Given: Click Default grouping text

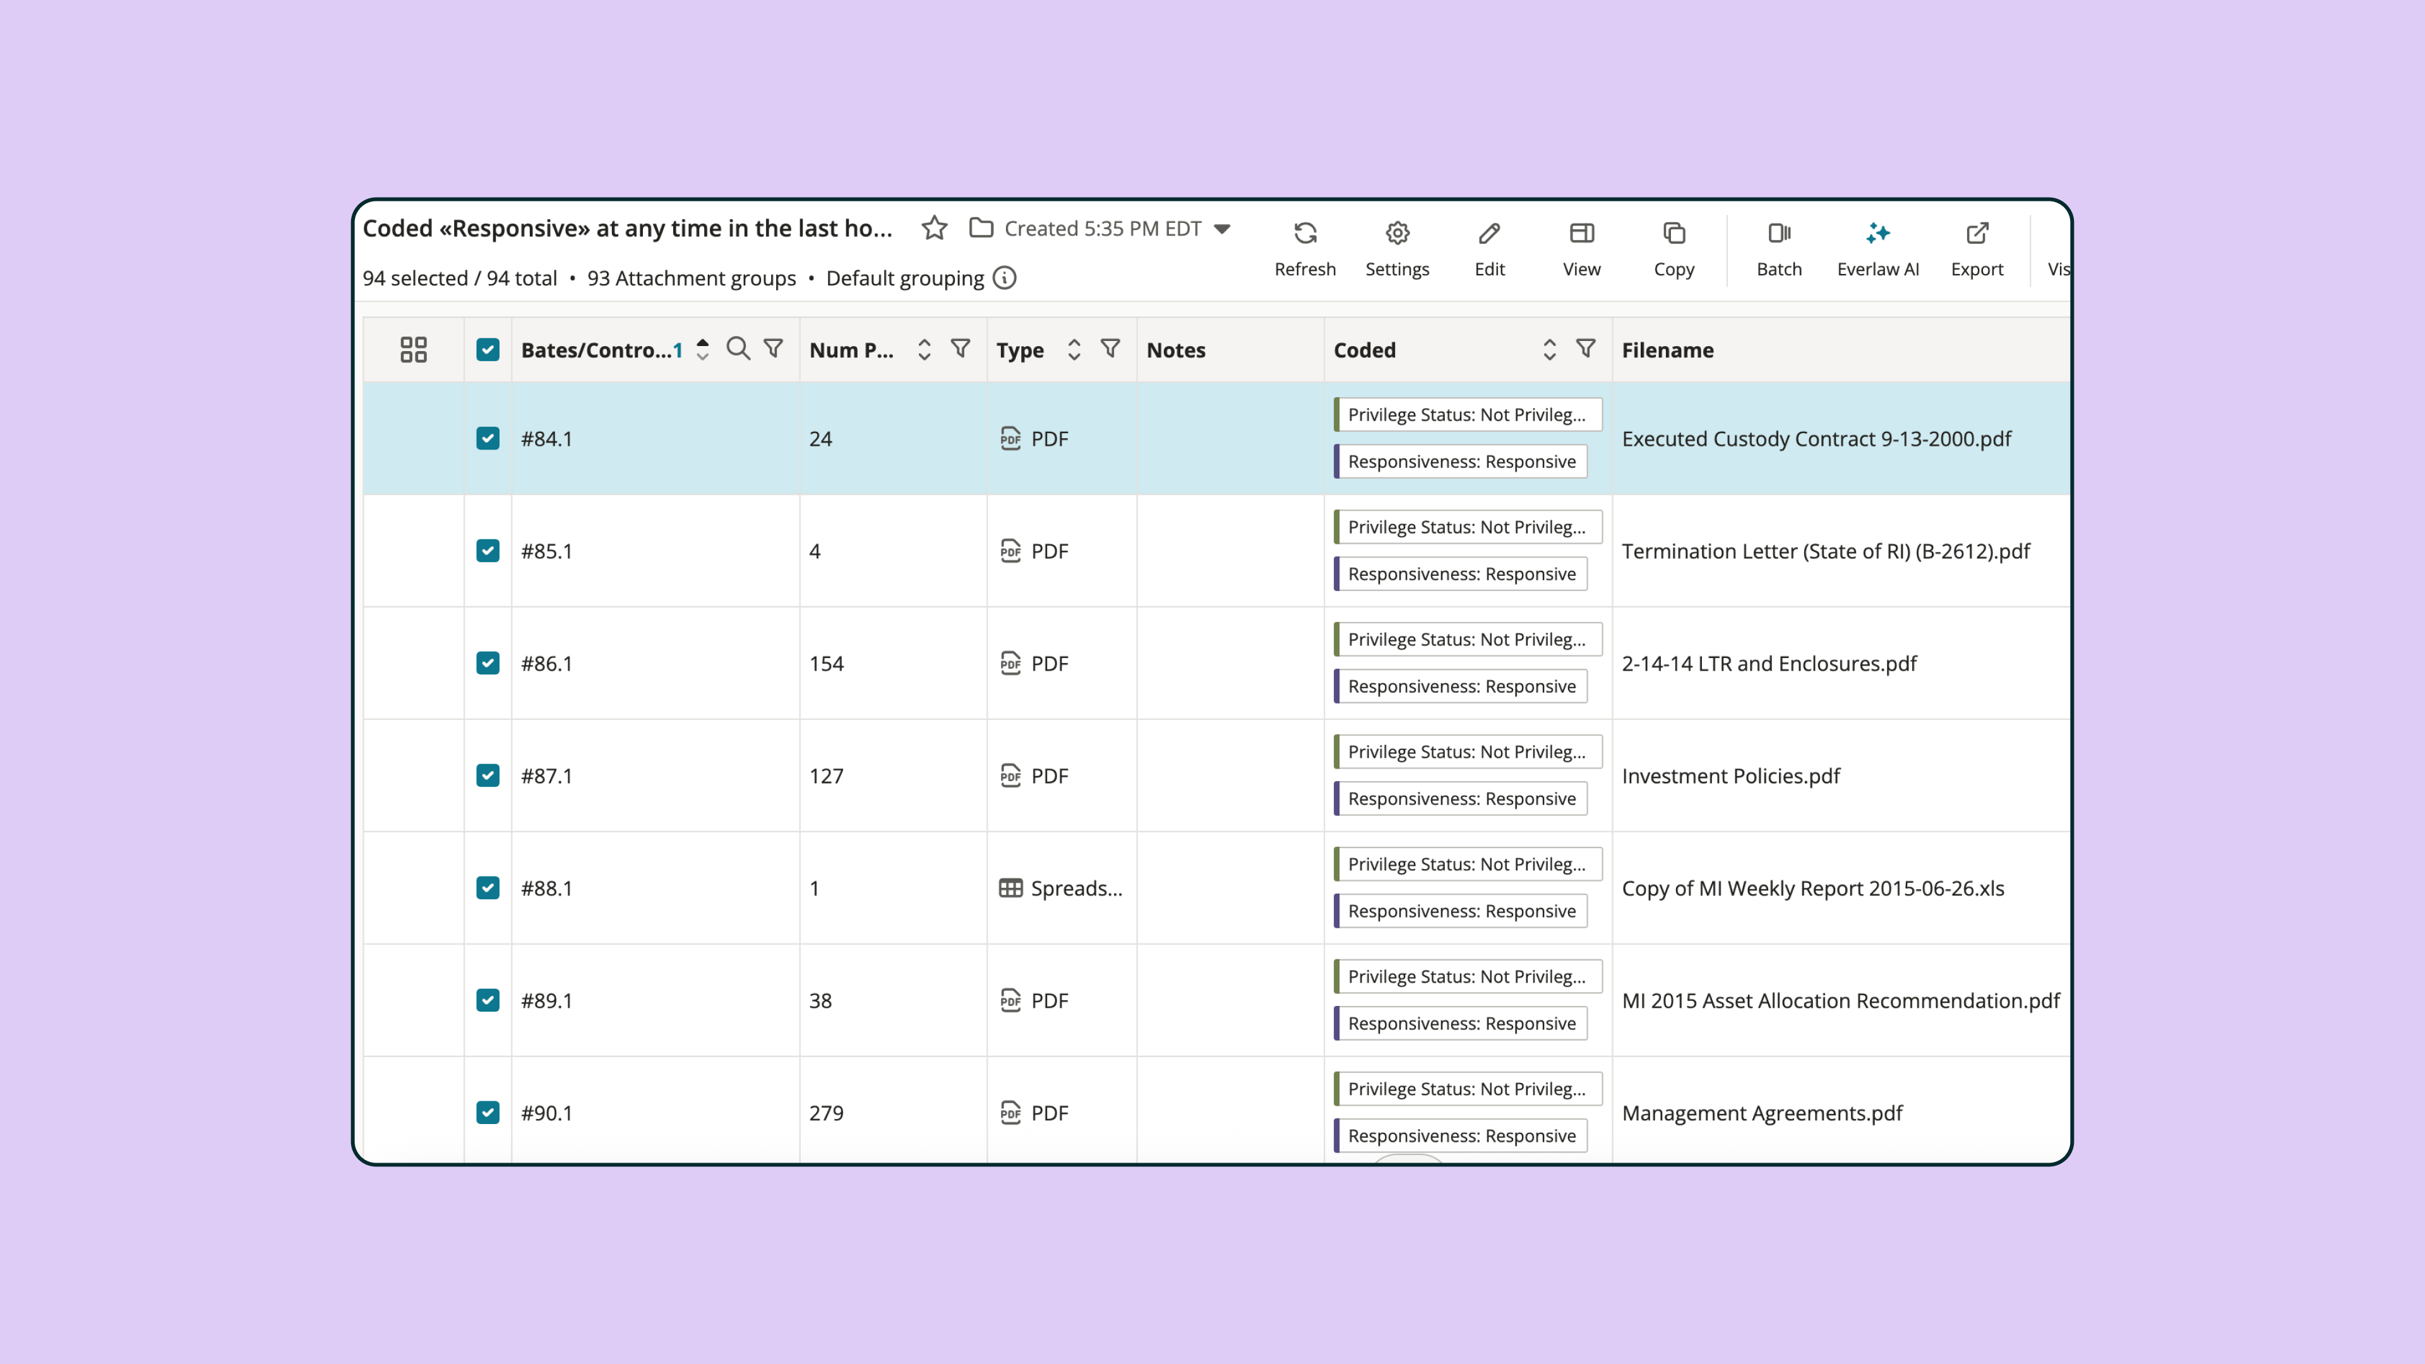Looking at the screenshot, I should point(905,278).
